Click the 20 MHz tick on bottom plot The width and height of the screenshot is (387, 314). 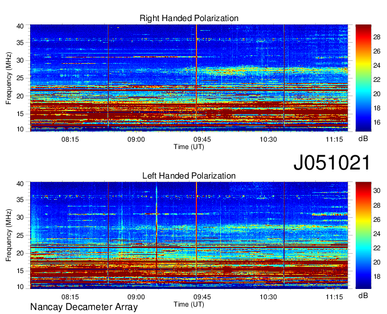[x=20, y=253]
